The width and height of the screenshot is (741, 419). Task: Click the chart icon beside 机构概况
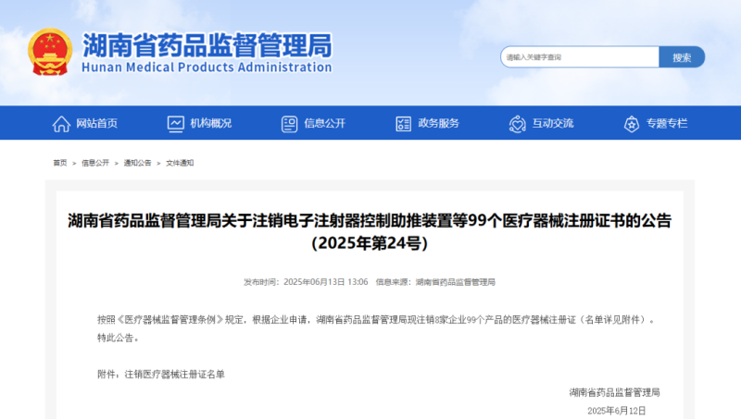pos(176,124)
